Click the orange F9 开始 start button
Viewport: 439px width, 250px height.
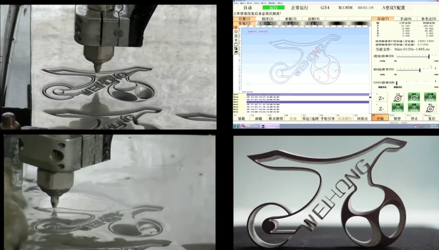coord(380,118)
